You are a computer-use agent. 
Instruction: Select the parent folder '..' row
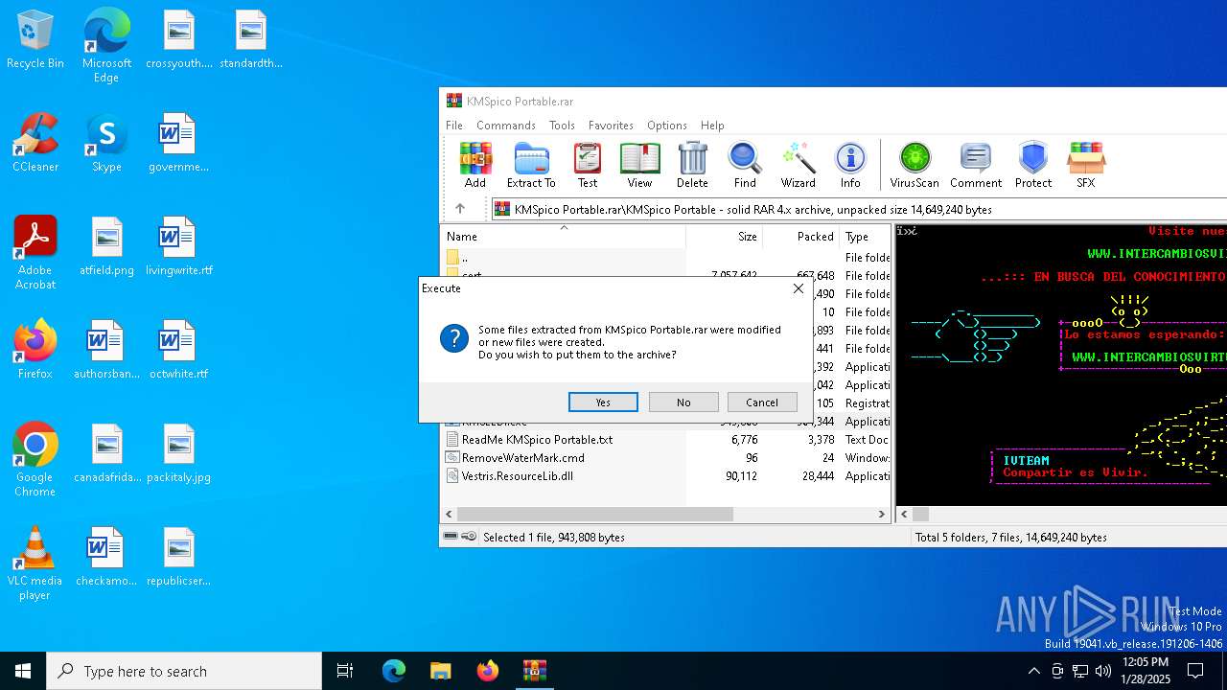point(665,258)
